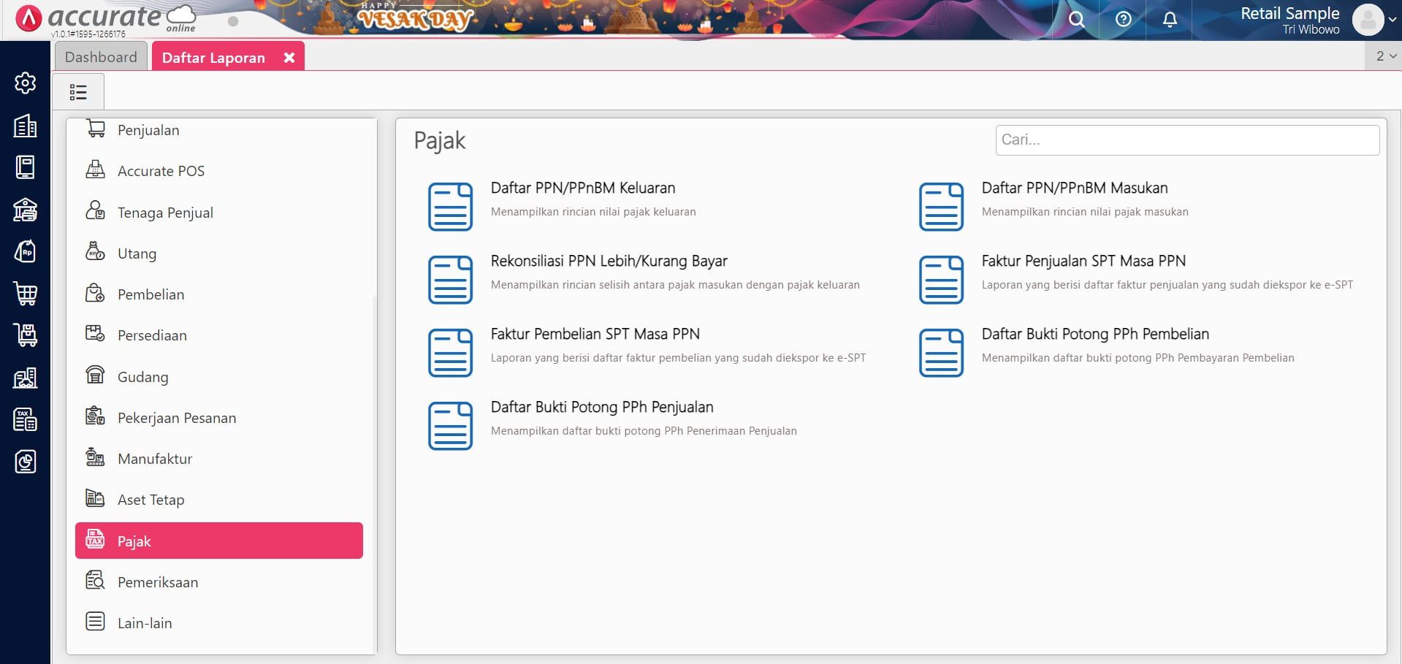Open the settings gear in left sidebar
Screen dimensions: 1402x664
(x=25, y=83)
